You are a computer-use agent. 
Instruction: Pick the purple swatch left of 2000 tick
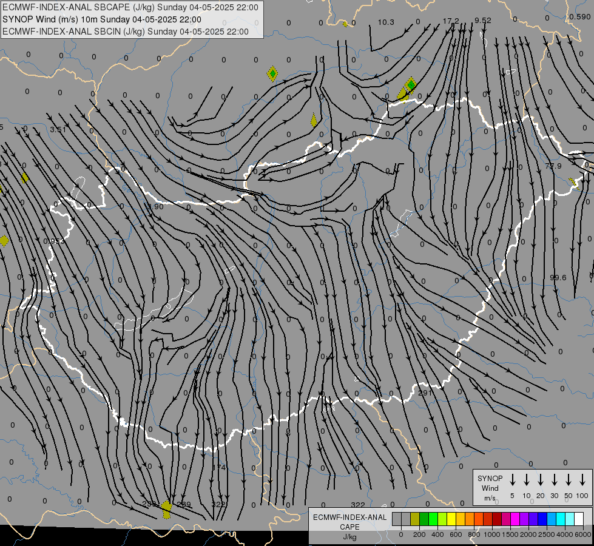[x=524, y=519]
